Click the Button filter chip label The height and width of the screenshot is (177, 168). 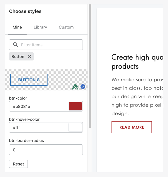click(x=18, y=56)
